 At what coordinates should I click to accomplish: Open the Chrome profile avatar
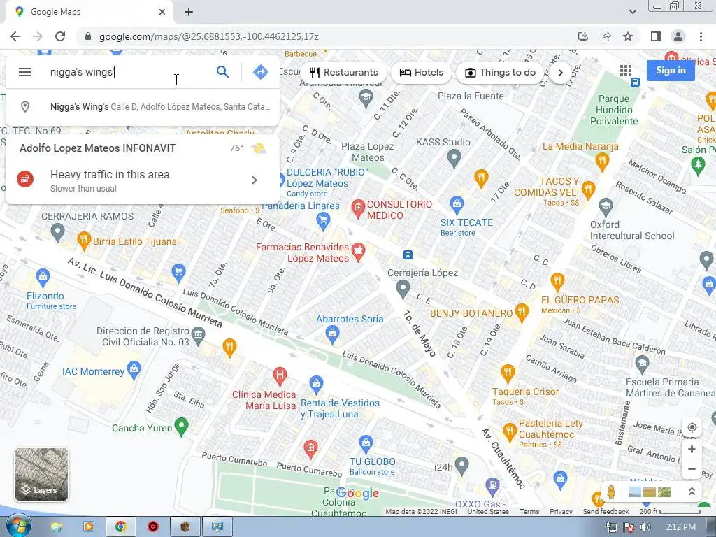[678, 36]
